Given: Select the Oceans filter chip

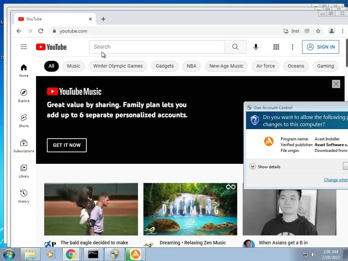Looking at the screenshot, I should [x=296, y=66].
